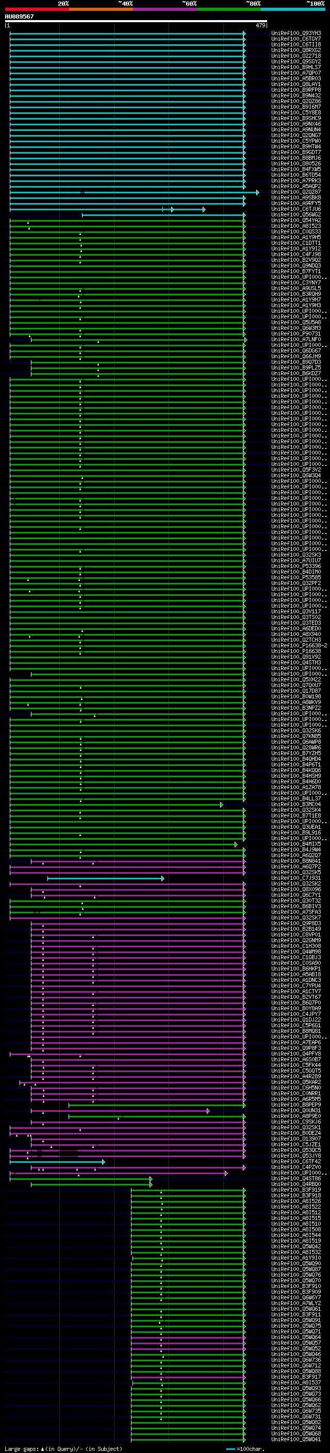Viewport: 330px width, 1453px height.
Task: Select hit label UniRef100_Q6W6Y7
Action: 296,1297
